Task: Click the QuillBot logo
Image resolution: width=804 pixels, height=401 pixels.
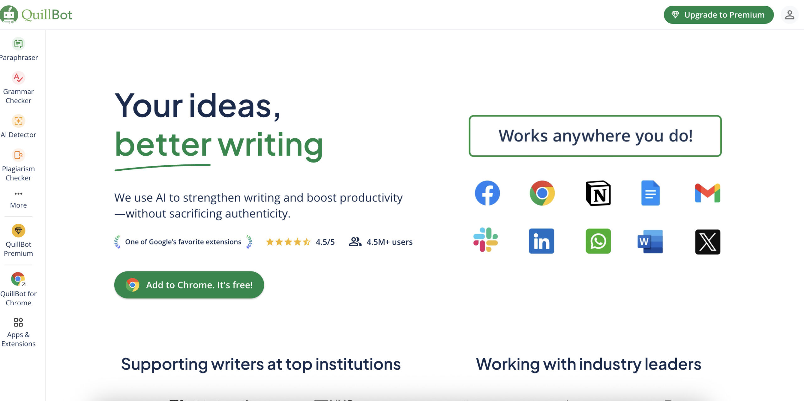Action: point(36,14)
